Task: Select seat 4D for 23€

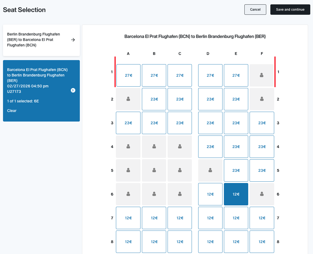Action: pos(210,147)
